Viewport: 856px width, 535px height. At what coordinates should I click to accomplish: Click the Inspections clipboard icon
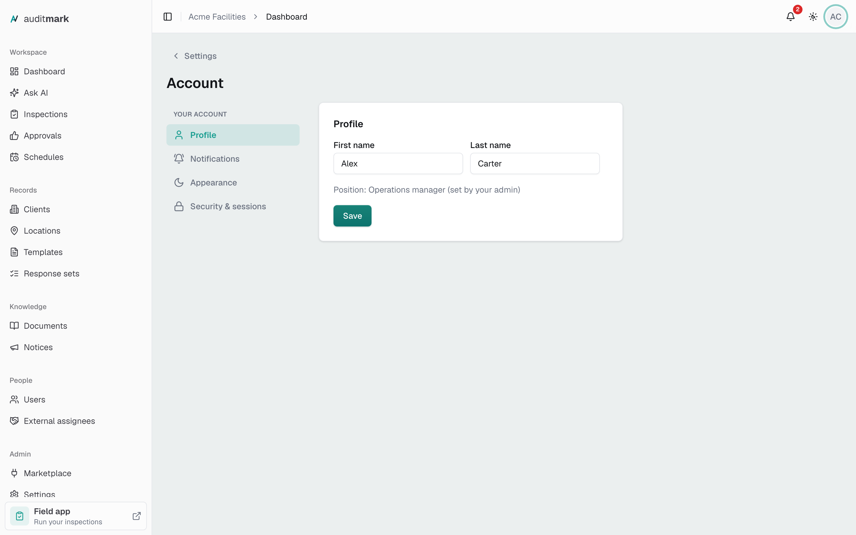click(14, 114)
